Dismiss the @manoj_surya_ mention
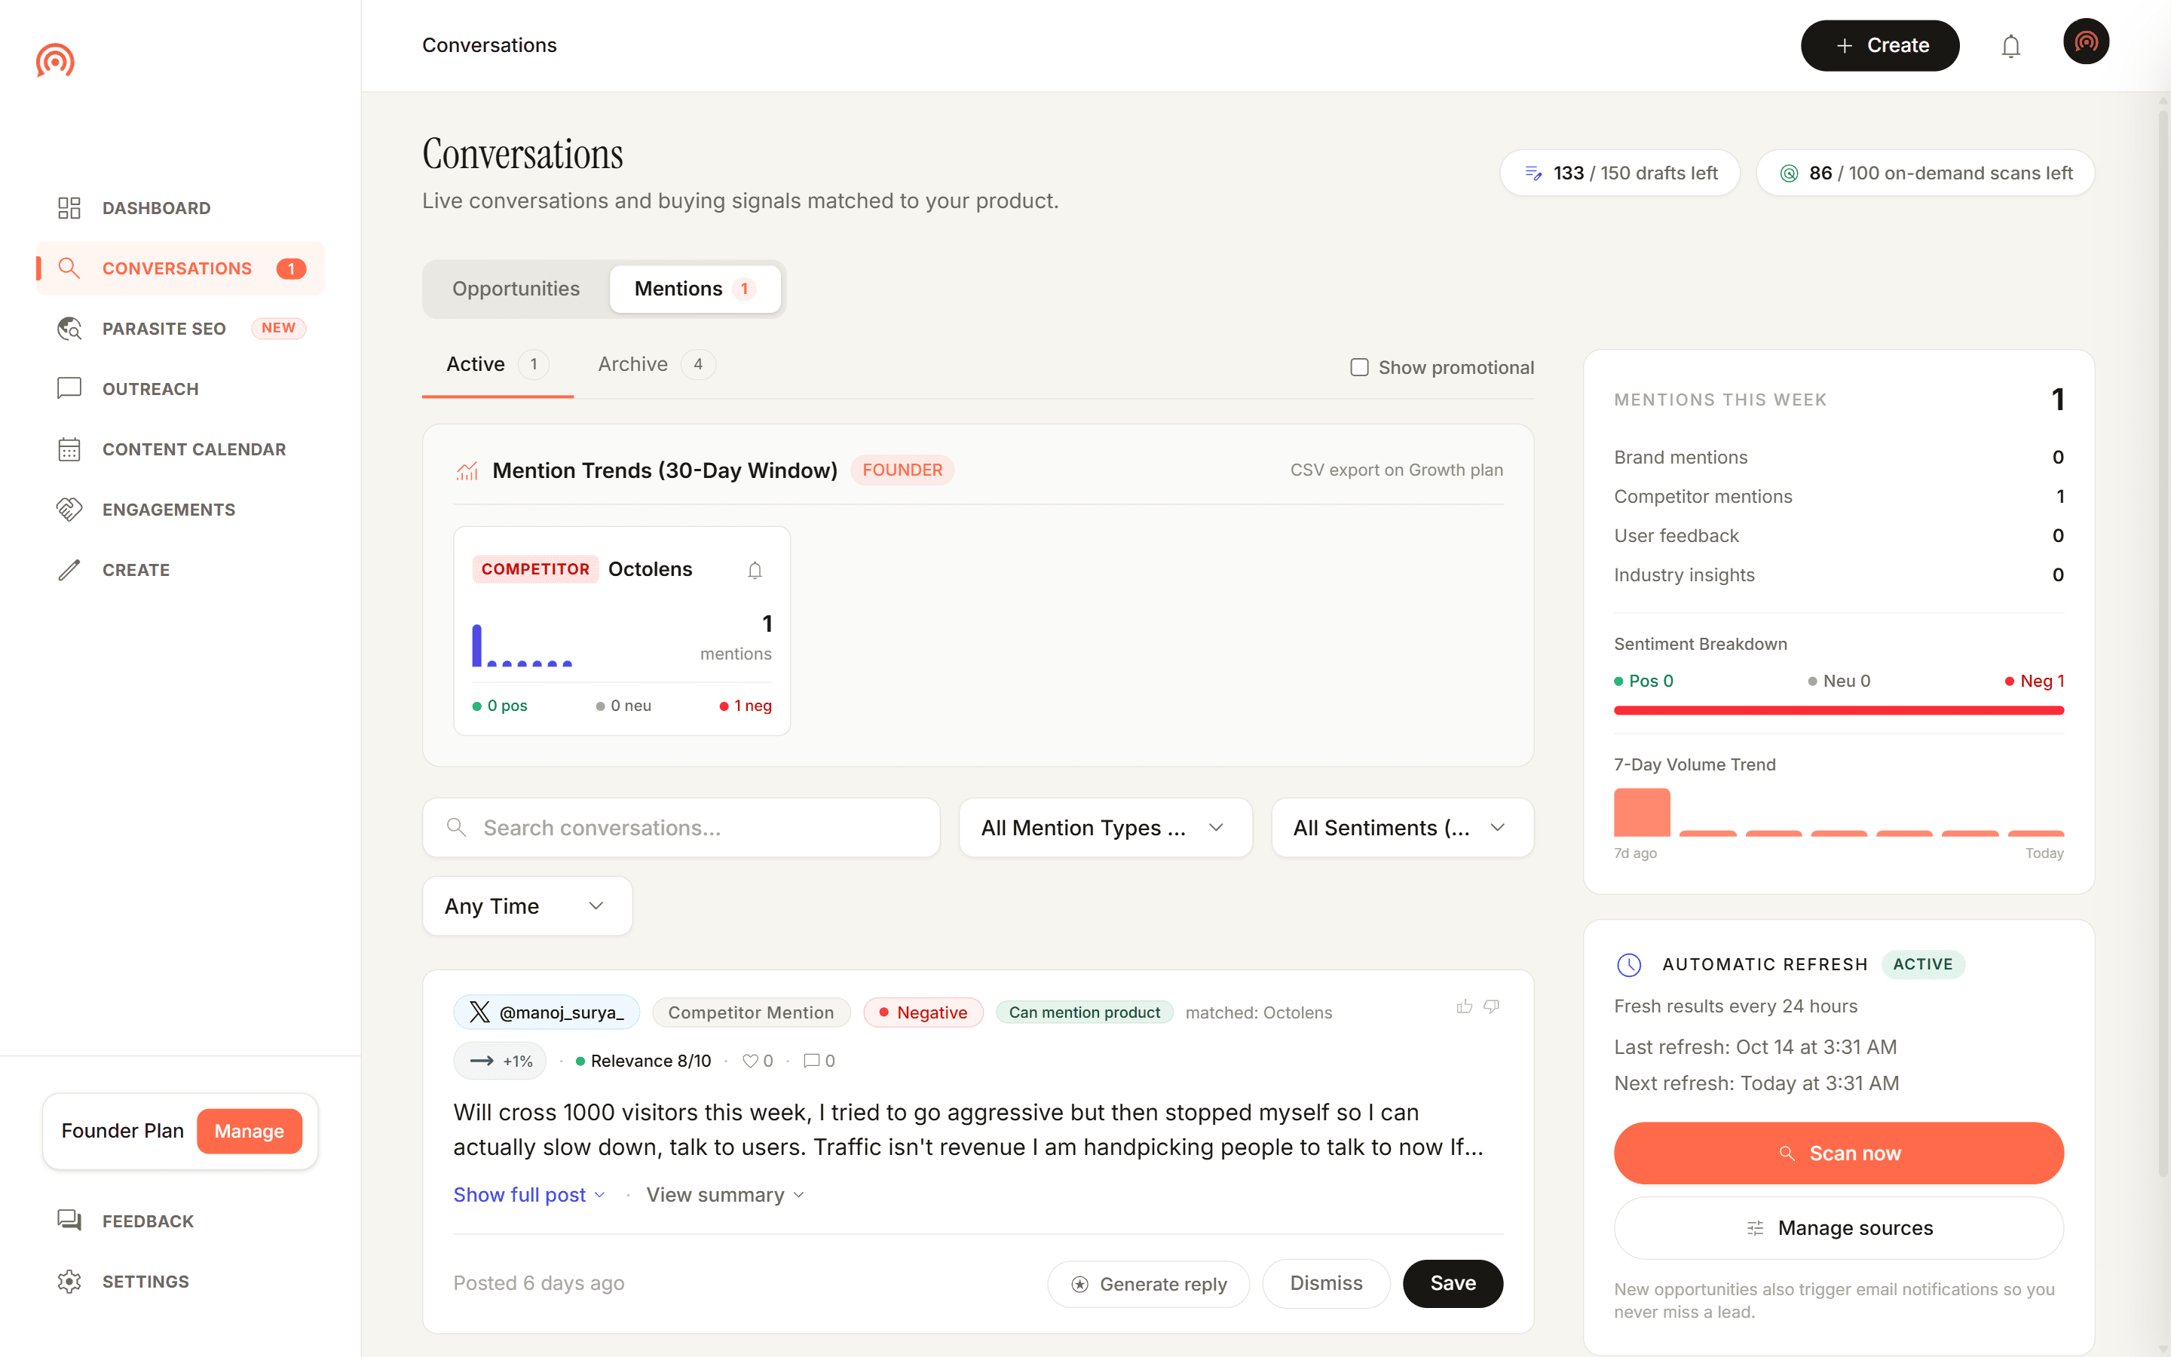The width and height of the screenshot is (2171, 1357). pyautogui.click(x=1326, y=1283)
